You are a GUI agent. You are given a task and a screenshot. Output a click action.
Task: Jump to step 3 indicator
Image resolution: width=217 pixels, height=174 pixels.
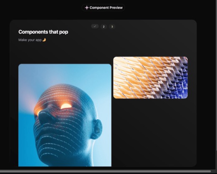[x=112, y=27]
